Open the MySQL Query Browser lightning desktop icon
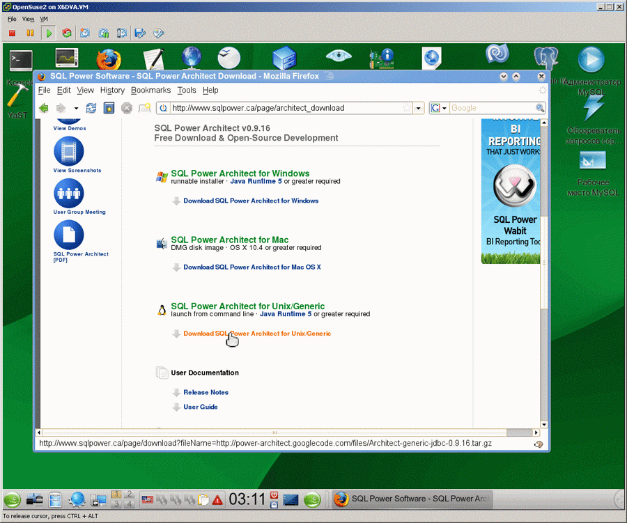This screenshot has width=627, height=523. pyautogui.click(x=593, y=107)
